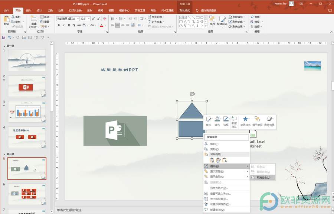This screenshot has width=334, height=214.
Task: Click the Paste (粘贴) clipboard icon
Action: coord(6,19)
